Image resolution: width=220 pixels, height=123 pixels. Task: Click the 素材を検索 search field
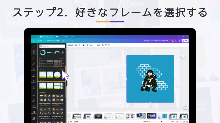click(52, 46)
